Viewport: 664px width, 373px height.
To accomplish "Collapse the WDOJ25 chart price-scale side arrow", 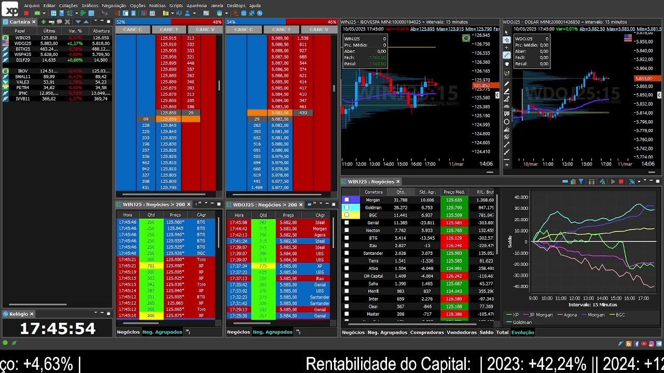I will 659,95.
